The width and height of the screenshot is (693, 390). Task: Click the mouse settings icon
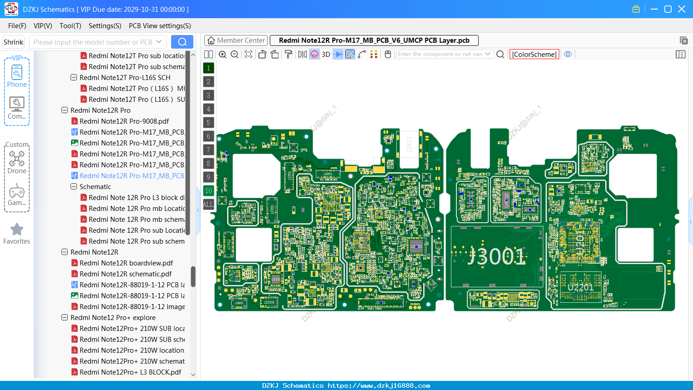point(388,54)
